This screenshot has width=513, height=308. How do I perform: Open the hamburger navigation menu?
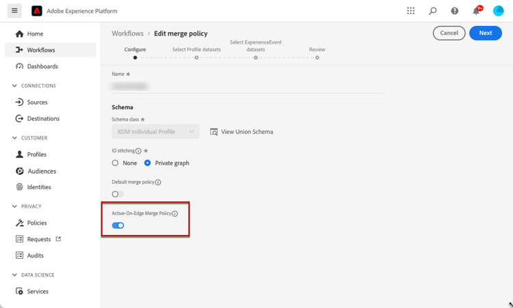point(14,11)
